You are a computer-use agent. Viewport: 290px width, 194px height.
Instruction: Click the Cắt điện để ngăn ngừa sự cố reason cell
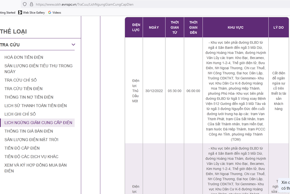click(x=279, y=91)
